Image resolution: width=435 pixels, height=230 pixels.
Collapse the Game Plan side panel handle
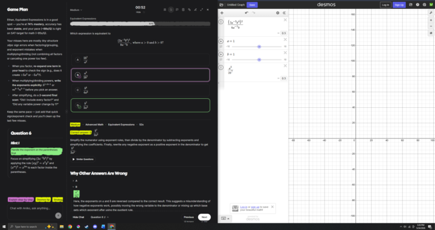coord(66,111)
